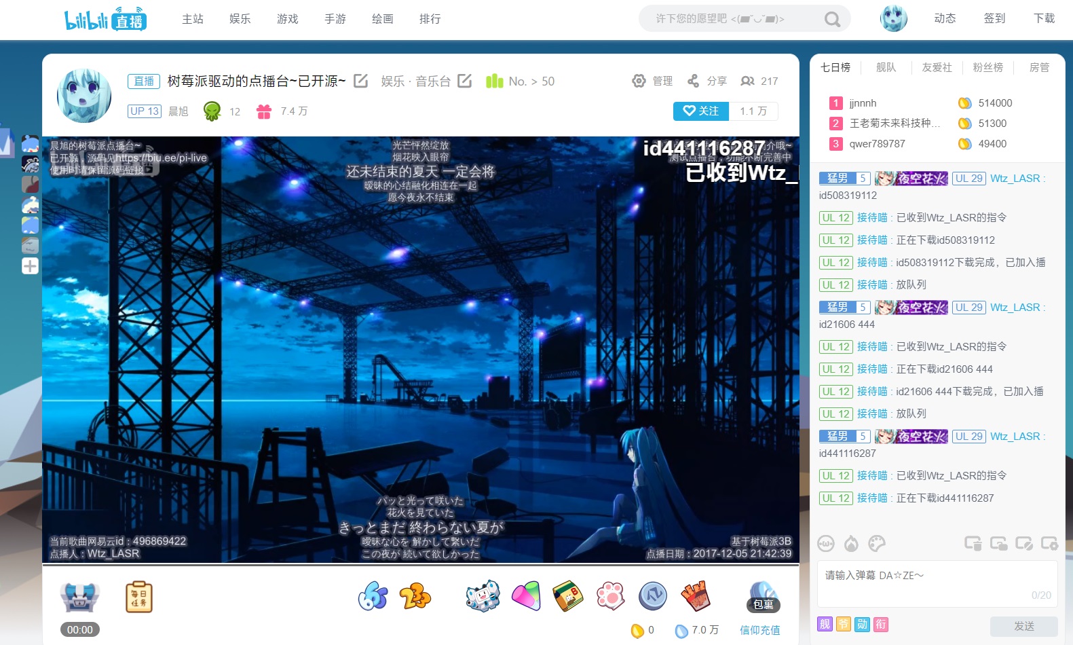This screenshot has height=645, width=1073.
Task: Click the streamer's avatar picture
Action: 84,95
